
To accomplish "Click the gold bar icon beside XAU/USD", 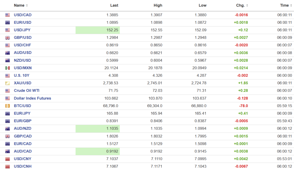I will click(7, 83).
